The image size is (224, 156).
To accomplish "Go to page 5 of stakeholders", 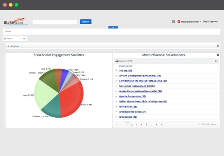I will tap(146, 124).
